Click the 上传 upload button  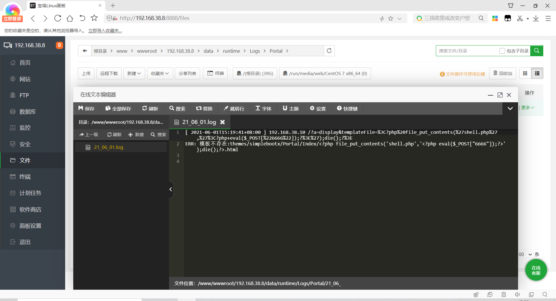tap(86, 73)
